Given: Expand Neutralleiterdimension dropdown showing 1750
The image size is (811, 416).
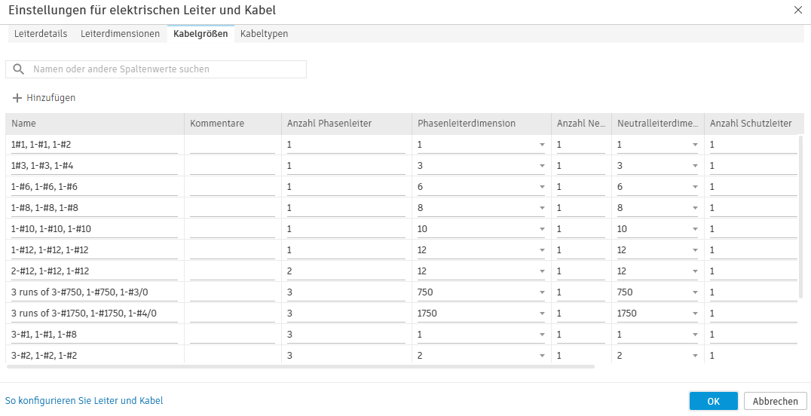Looking at the screenshot, I should tap(695, 314).
